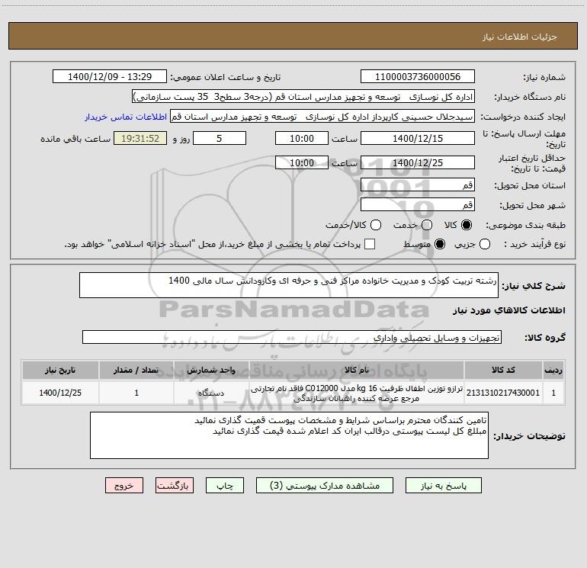Viewport: 587px width, 568px height.
Task: Click the quantity cell showing 1
Action: click(136, 393)
